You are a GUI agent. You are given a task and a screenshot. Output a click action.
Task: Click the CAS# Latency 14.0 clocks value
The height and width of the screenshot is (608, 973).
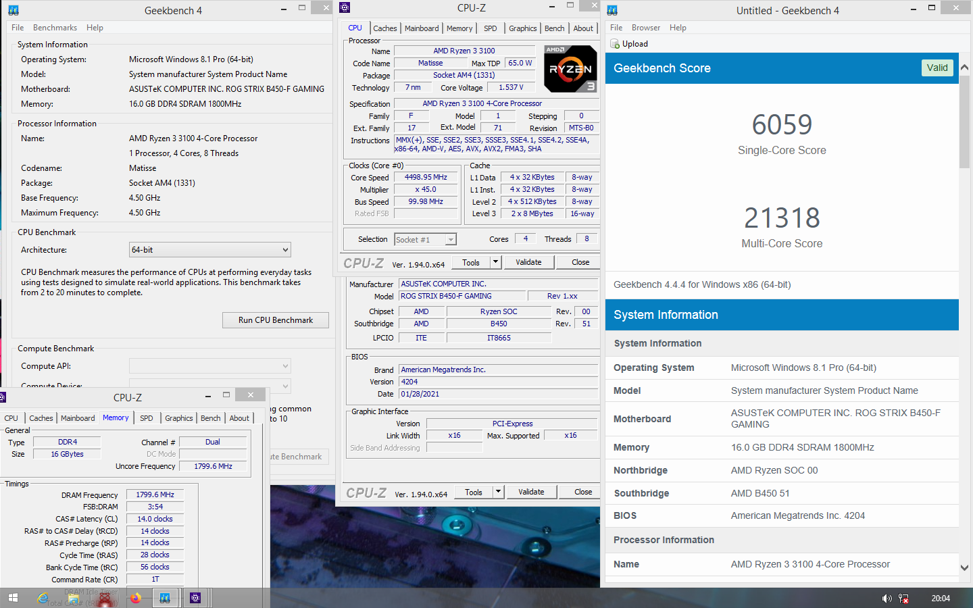coord(155,520)
